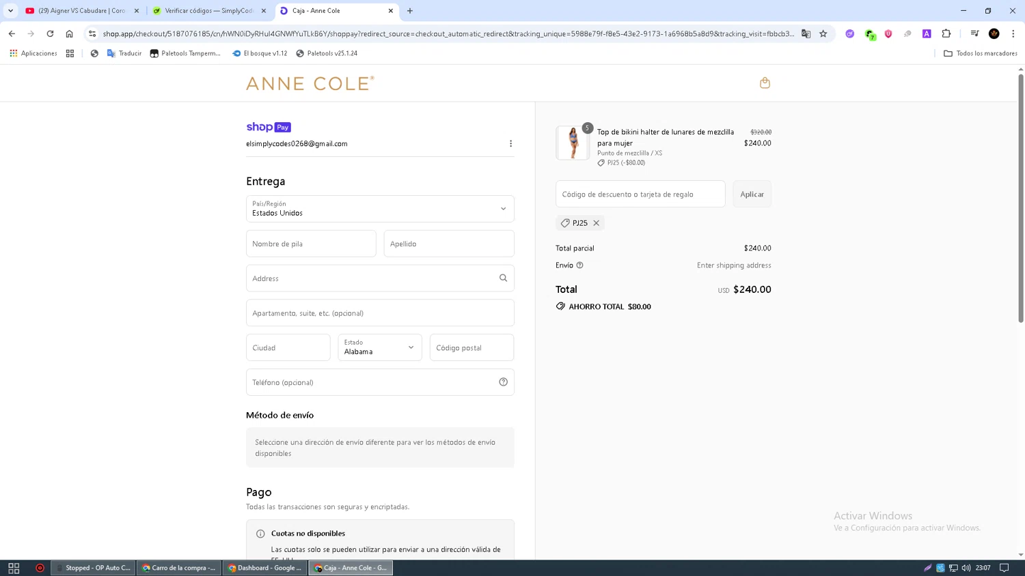The image size is (1025, 576).
Task: Open the volume icon in the system tray
Action: pyautogui.click(x=966, y=568)
